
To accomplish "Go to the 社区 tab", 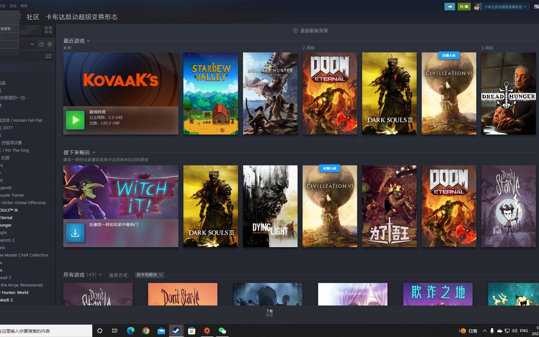I will (x=33, y=17).
